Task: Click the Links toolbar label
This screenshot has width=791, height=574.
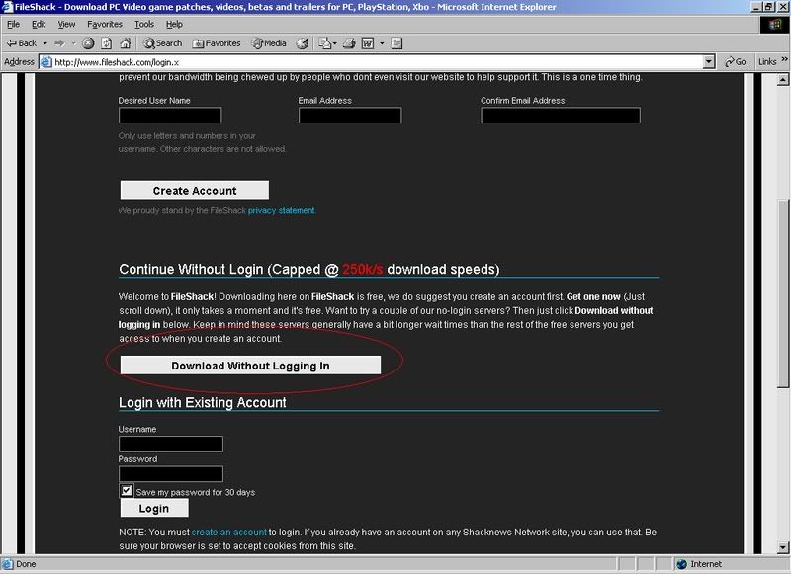Action: [x=767, y=62]
